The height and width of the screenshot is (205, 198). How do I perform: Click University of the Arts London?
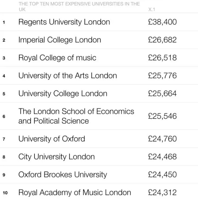(x=68, y=76)
